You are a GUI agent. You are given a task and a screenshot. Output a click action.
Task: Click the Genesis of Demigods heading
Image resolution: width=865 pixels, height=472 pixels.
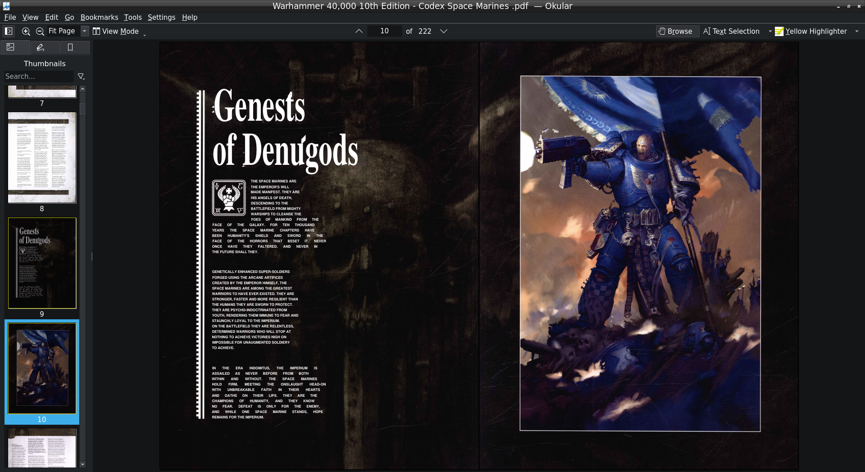pyautogui.click(x=285, y=130)
